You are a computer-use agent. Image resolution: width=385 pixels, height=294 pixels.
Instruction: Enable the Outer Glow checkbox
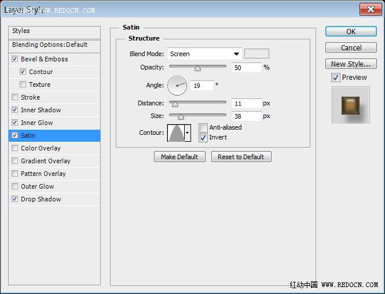coord(14,186)
